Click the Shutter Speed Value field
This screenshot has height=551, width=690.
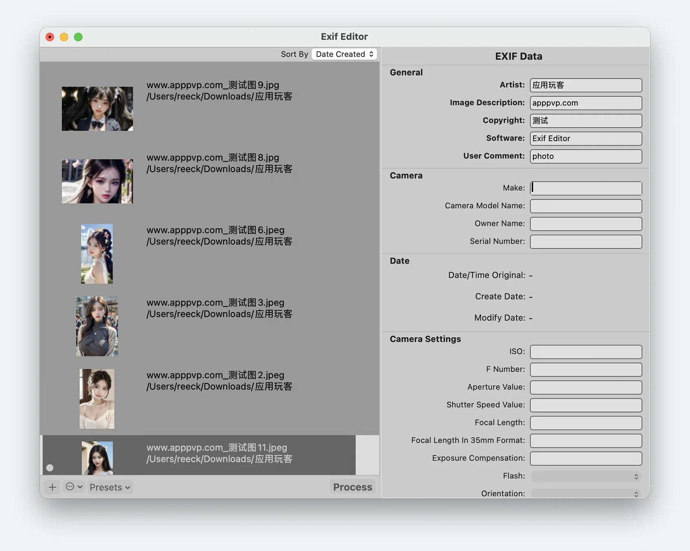[x=586, y=405]
